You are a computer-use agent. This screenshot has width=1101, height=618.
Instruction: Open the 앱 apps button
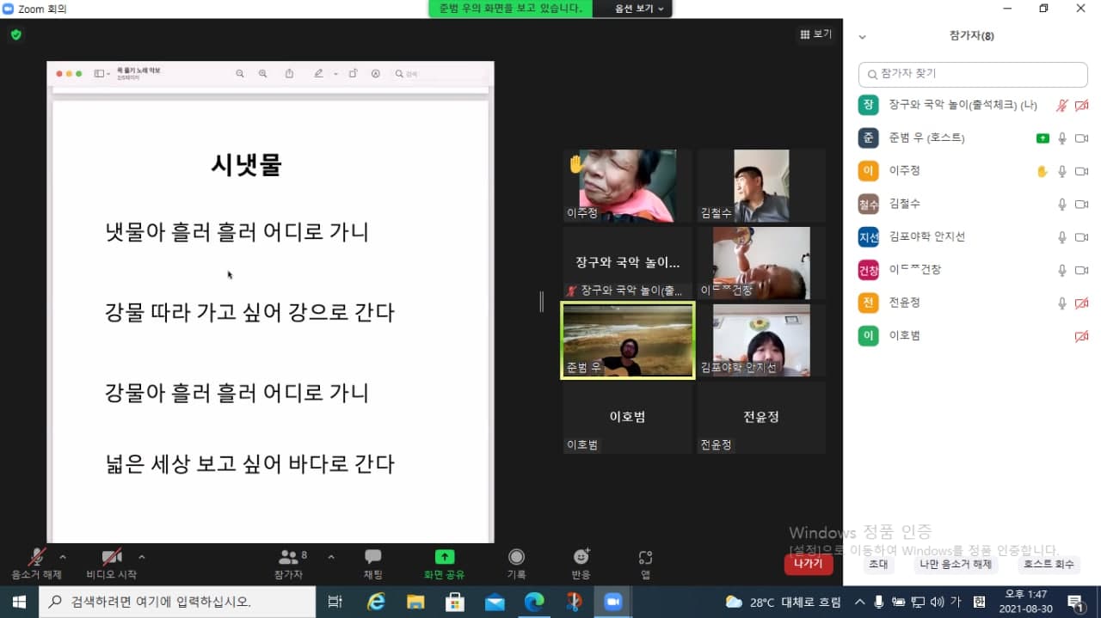point(645,564)
